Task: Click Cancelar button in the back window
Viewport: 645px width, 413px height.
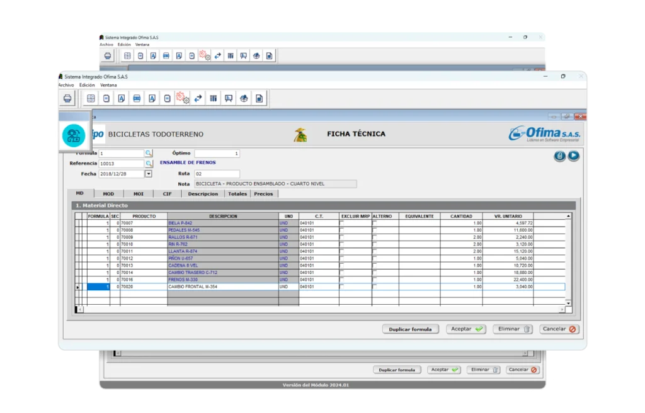Action: tap(522, 370)
